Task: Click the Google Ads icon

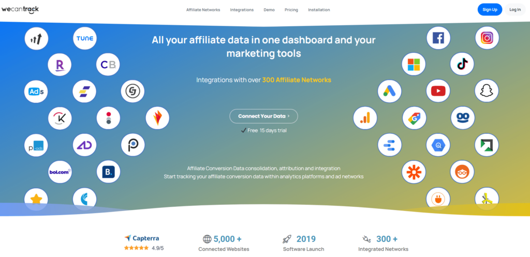Action: (390, 91)
